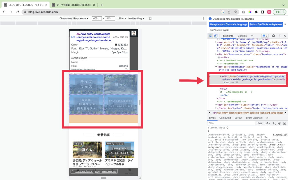This screenshot has width=288, height=180.
Task: Switch to the テーマを編集 tab
Action: [x=73, y=5]
